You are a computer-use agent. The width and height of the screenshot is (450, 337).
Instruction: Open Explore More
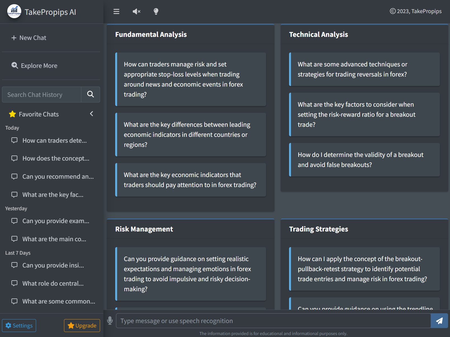click(34, 66)
